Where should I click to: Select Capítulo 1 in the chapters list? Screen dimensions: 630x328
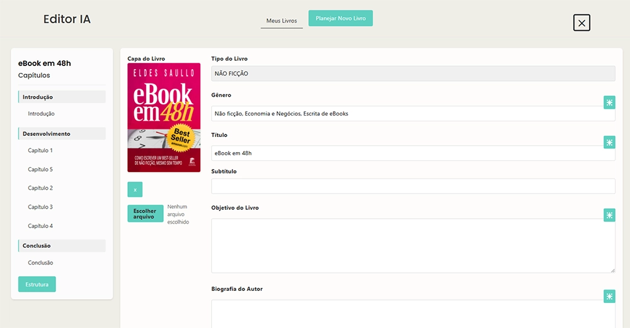pyautogui.click(x=40, y=151)
